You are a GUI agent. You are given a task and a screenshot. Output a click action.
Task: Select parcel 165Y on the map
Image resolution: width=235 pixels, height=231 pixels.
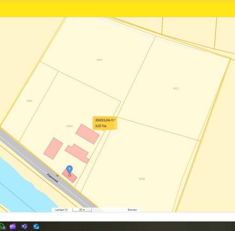[99, 60]
